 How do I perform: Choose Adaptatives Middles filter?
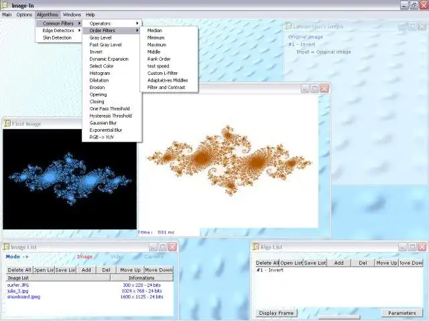169,80
